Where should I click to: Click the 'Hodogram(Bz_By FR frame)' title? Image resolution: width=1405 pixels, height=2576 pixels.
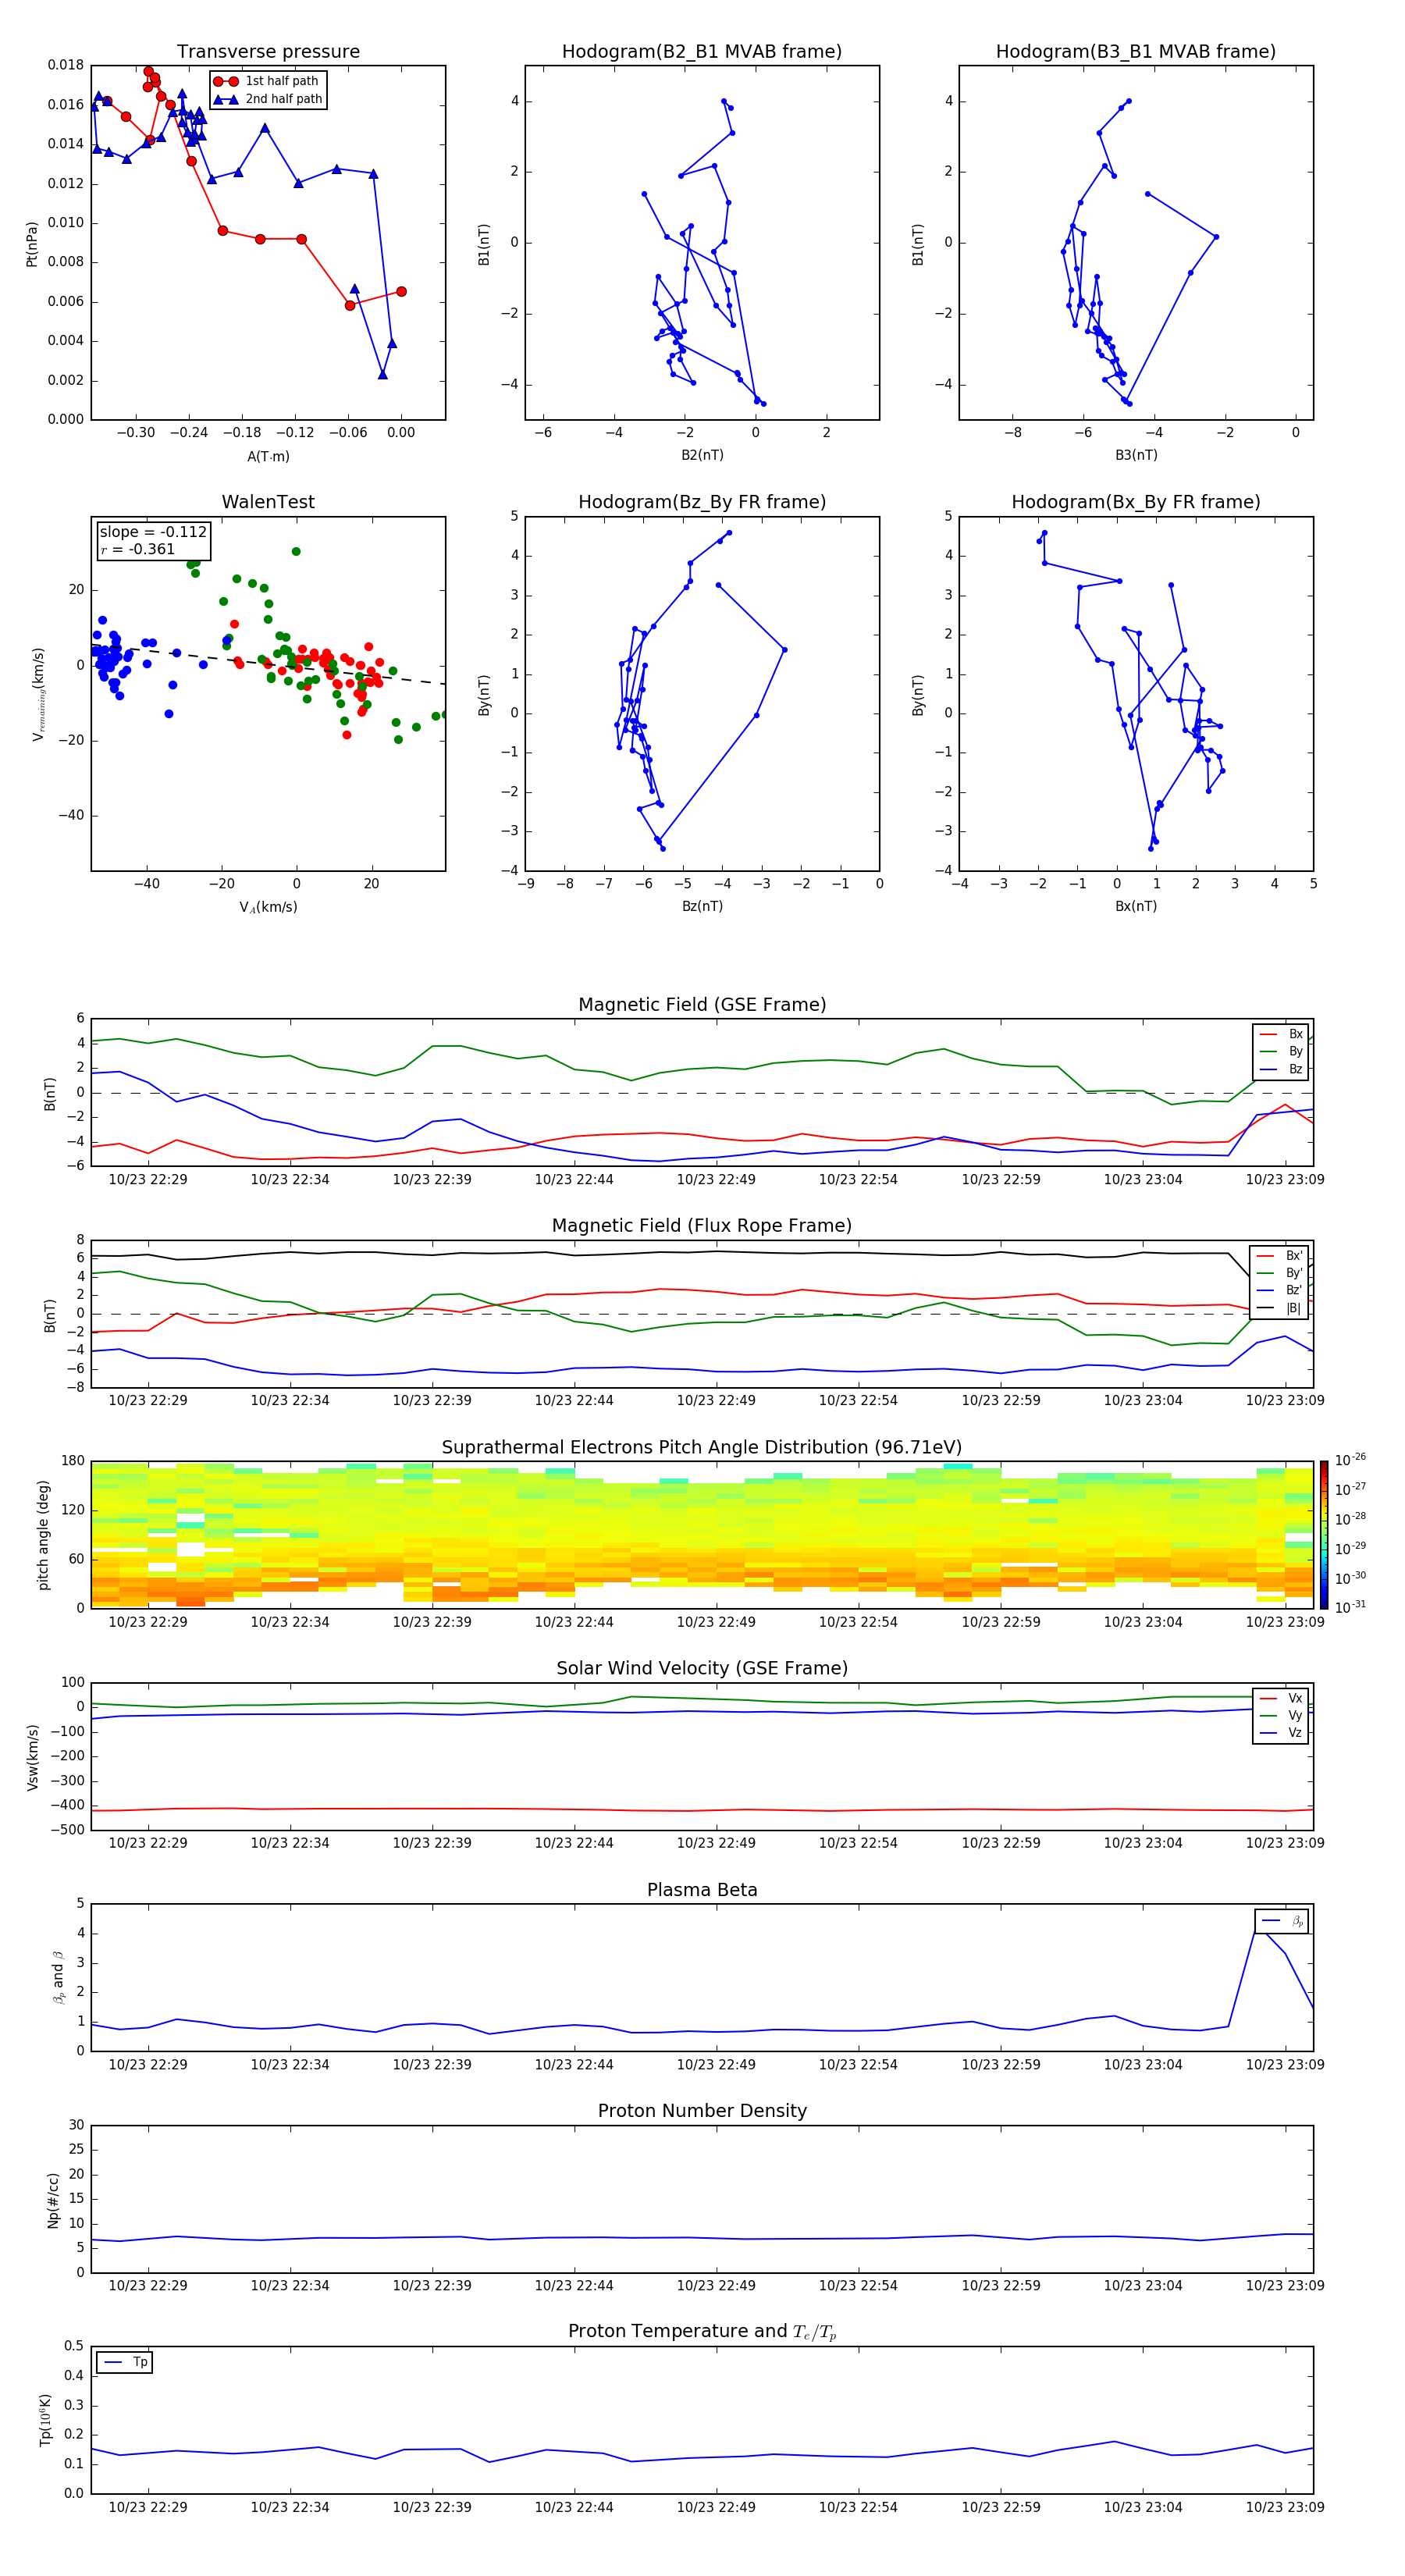tap(702, 502)
